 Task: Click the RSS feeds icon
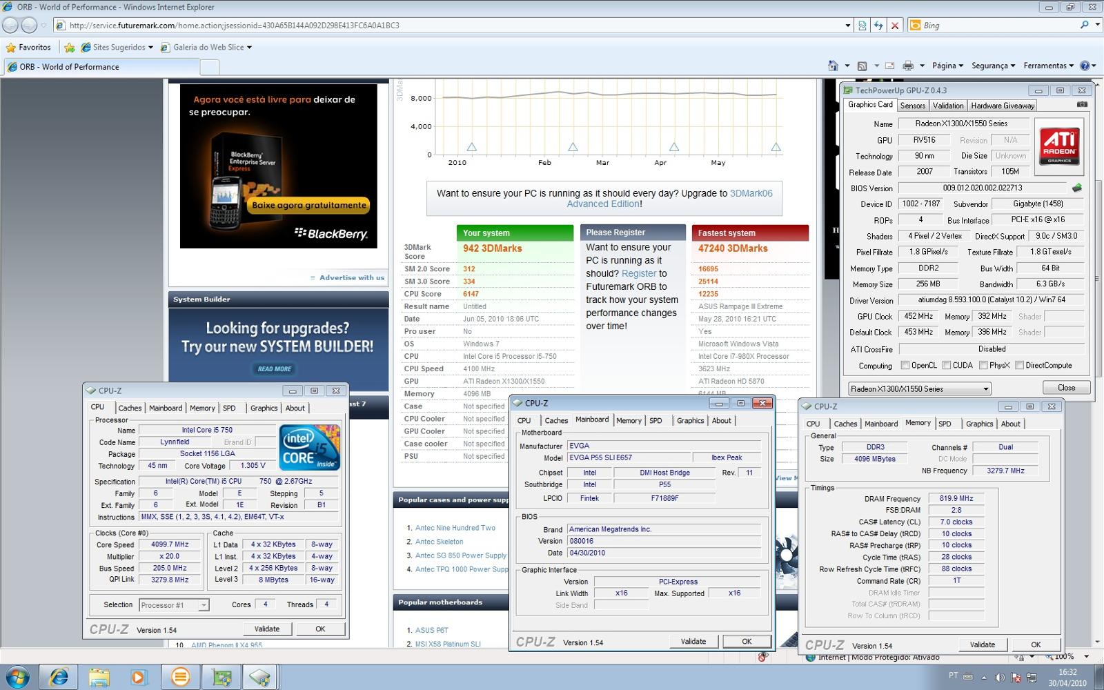point(862,66)
